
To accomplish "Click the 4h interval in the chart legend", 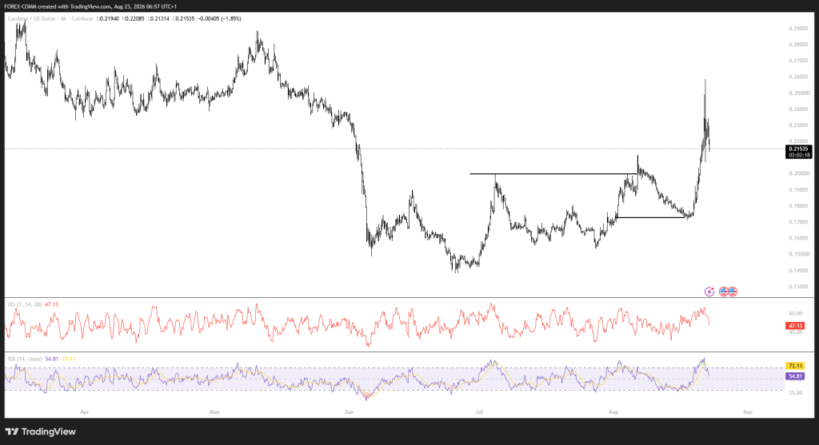I will pos(62,19).
